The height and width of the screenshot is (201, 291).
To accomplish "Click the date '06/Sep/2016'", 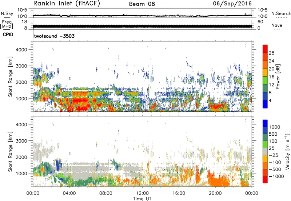I will [232, 4].
